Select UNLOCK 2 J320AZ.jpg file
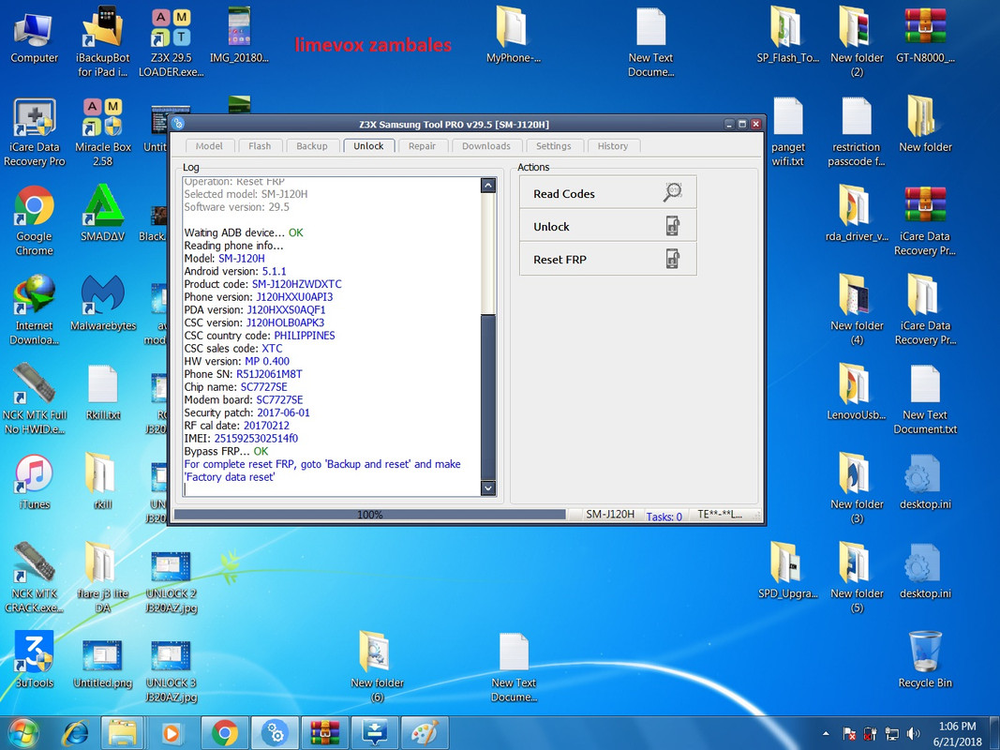 point(171,581)
